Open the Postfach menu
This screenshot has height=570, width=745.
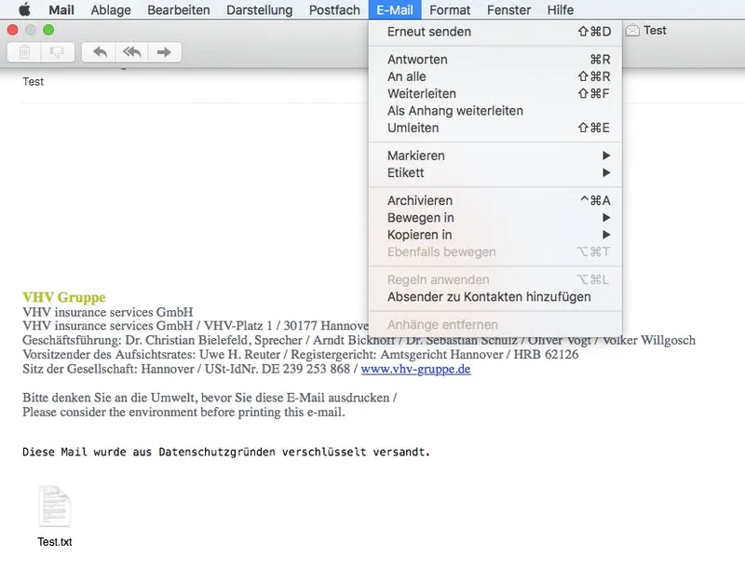[x=334, y=9]
